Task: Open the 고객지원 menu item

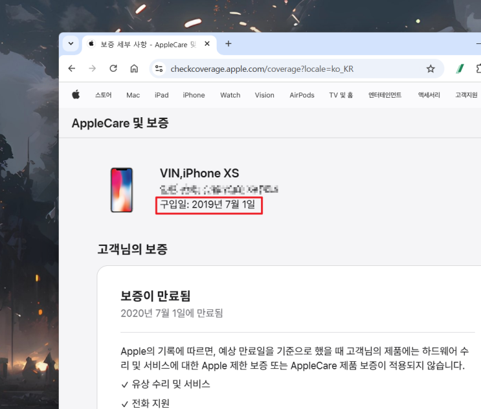Action: pos(466,95)
